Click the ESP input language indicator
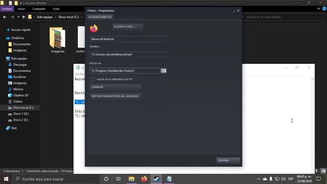 point(291,179)
